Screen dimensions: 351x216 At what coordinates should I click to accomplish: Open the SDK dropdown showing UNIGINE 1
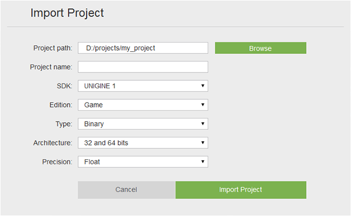[x=143, y=86]
